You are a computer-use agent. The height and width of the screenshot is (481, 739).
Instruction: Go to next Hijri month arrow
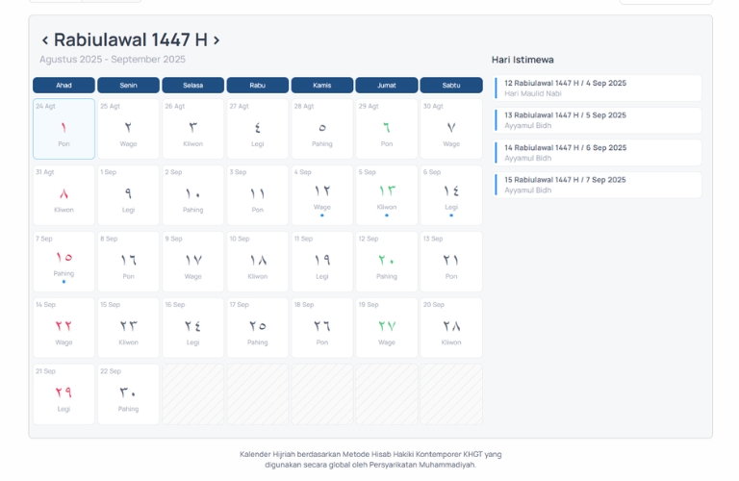click(217, 40)
